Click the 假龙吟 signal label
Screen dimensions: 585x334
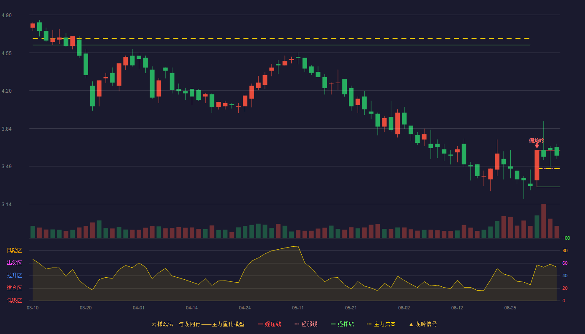(537, 140)
